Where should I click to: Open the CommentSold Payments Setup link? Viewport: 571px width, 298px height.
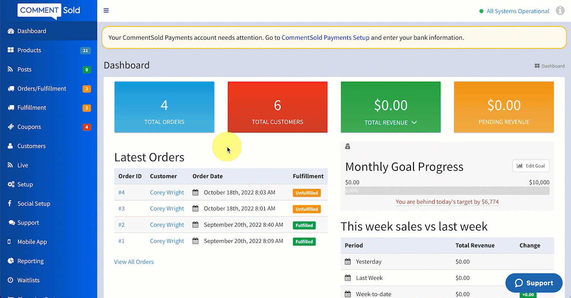click(x=325, y=38)
